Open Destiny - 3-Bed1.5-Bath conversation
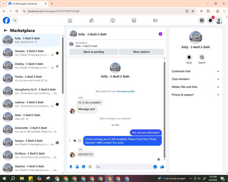Image resolution: width=228 pixels, height=182 pixels. click(x=31, y=66)
